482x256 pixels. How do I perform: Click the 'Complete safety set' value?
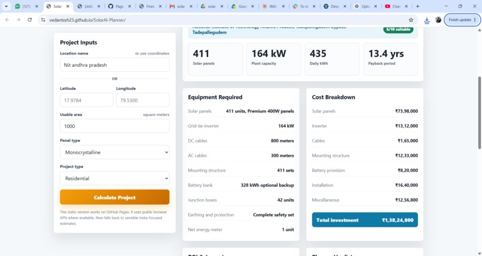[x=273, y=215]
